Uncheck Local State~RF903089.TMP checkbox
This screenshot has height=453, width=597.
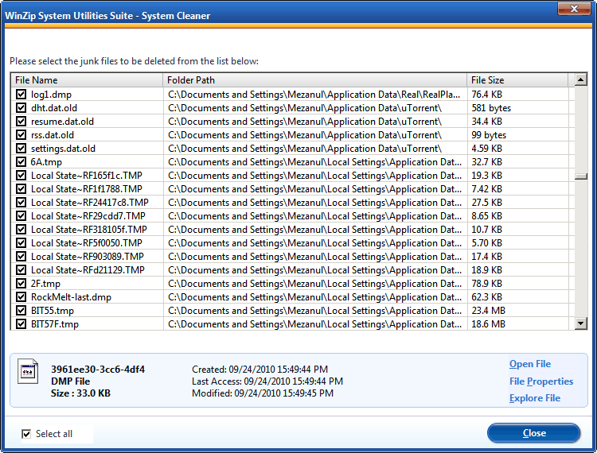coord(21,257)
